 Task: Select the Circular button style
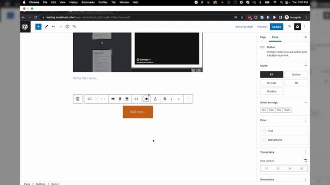pyautogui.click(x=272, y=83)
